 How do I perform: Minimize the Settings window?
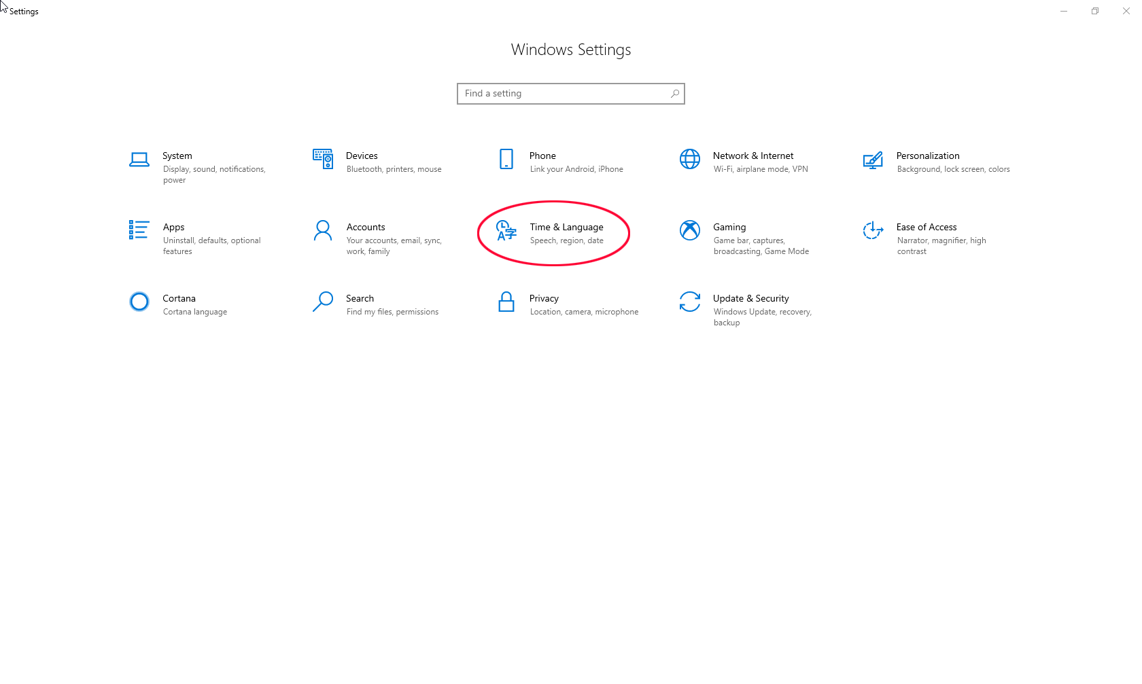(1064, 11)
